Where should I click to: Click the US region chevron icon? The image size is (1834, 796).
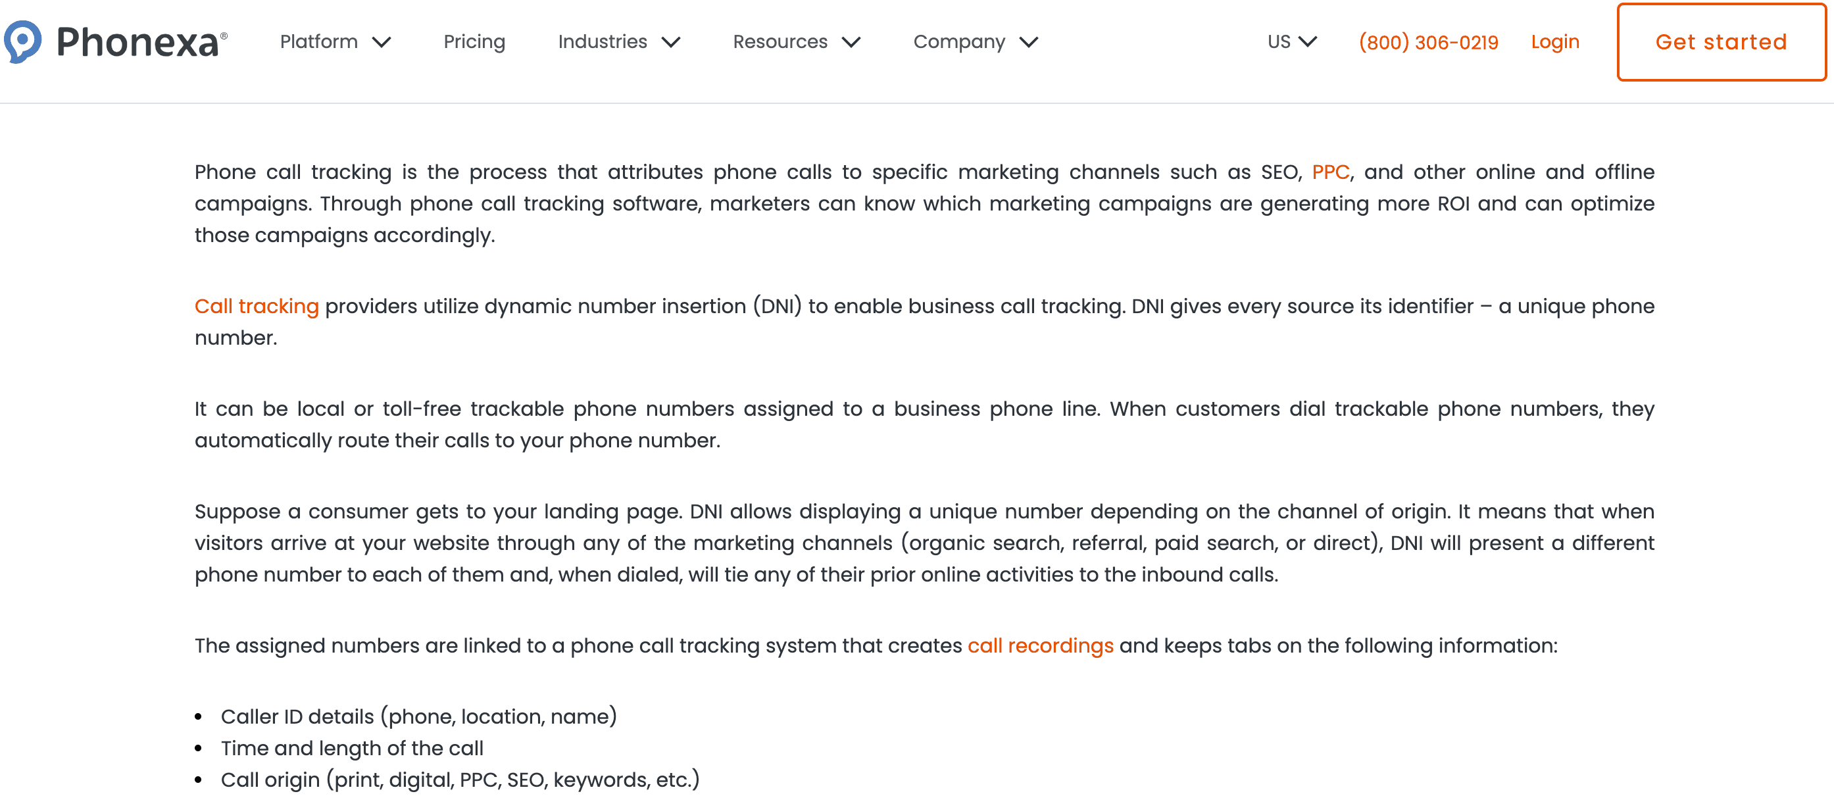pyautogui.click(x=1308, y=43)
